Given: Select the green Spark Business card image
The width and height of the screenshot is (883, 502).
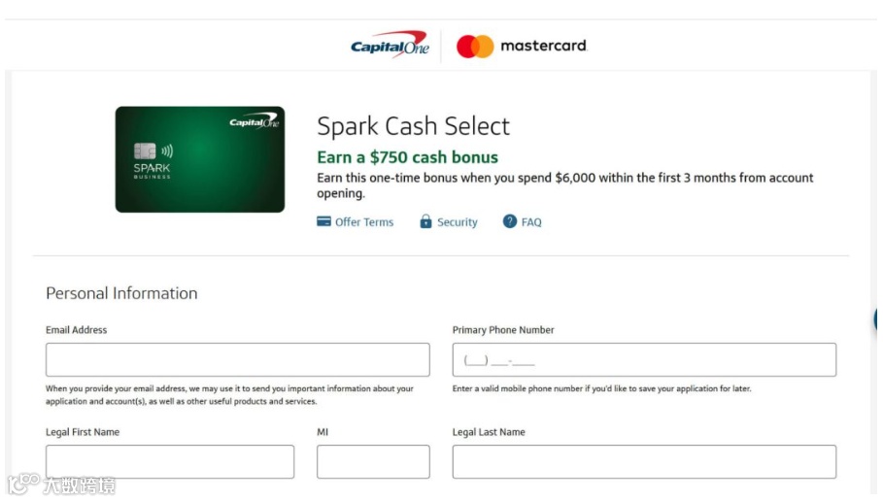Looking at the screenshot, I should (x=200, y=159).
